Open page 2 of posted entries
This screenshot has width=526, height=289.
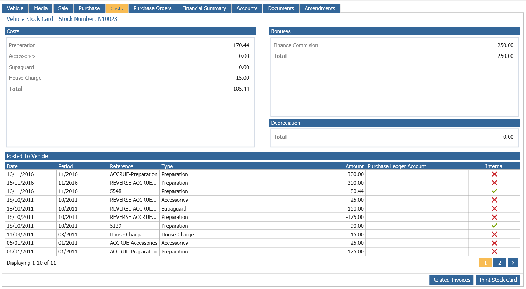(499, 263)
